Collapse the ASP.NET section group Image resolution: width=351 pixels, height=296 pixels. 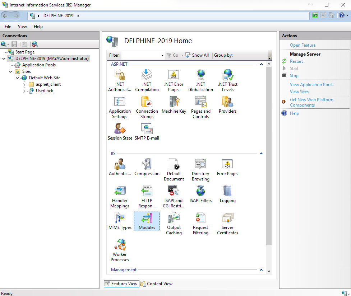[x=261, y=64]
